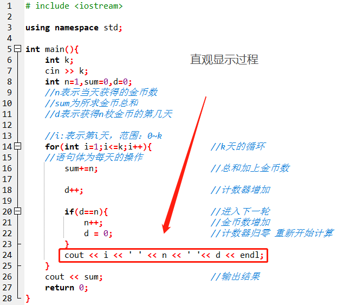Click the 'n++;' statement inside the if block
Image resolution: width=350 pixels, height=305 pixels.
[93, 223]
